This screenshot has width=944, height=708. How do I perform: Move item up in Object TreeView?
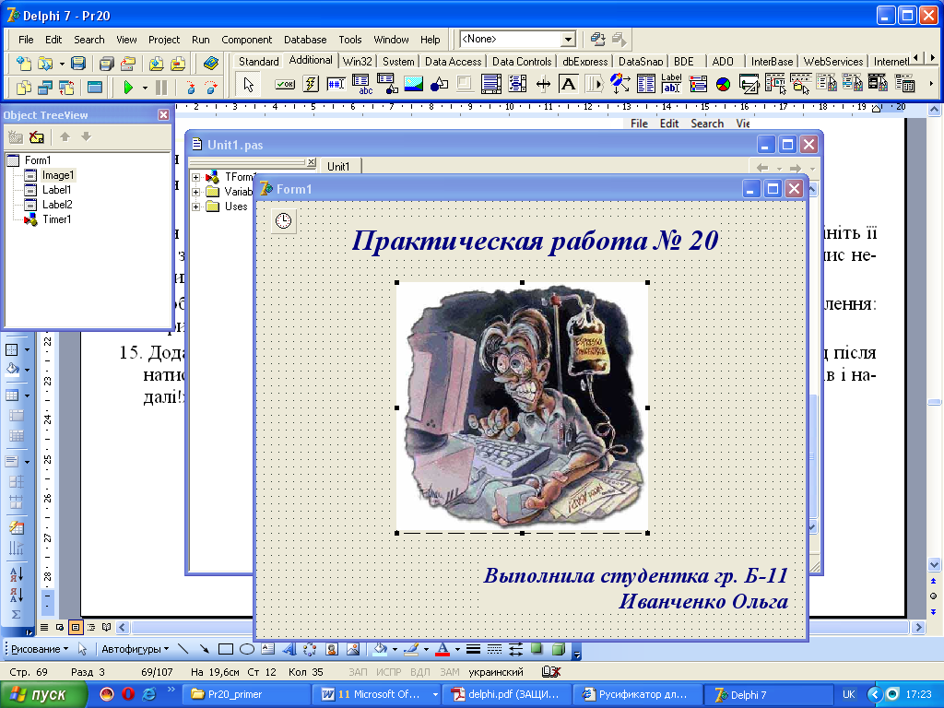click(x=65, y=137)
